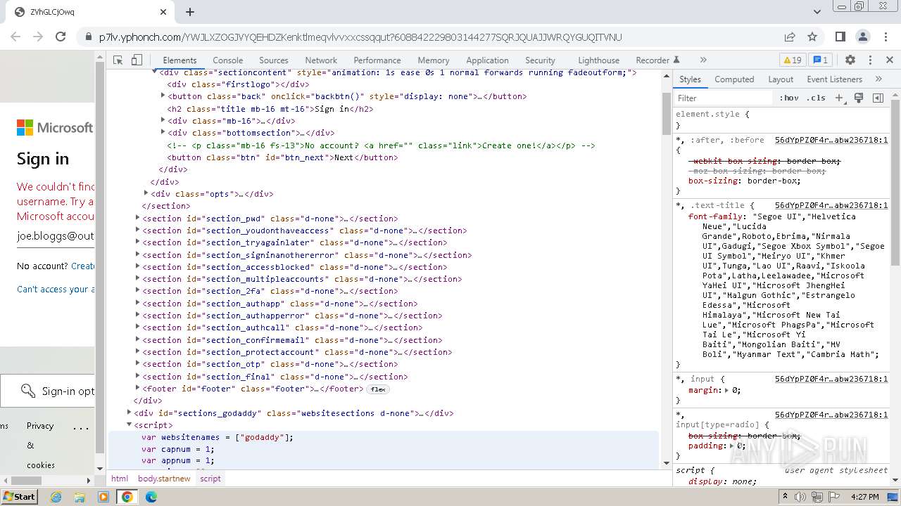
Task: Open Microsoft Edge from taskbar
Action: click(151, 497)
